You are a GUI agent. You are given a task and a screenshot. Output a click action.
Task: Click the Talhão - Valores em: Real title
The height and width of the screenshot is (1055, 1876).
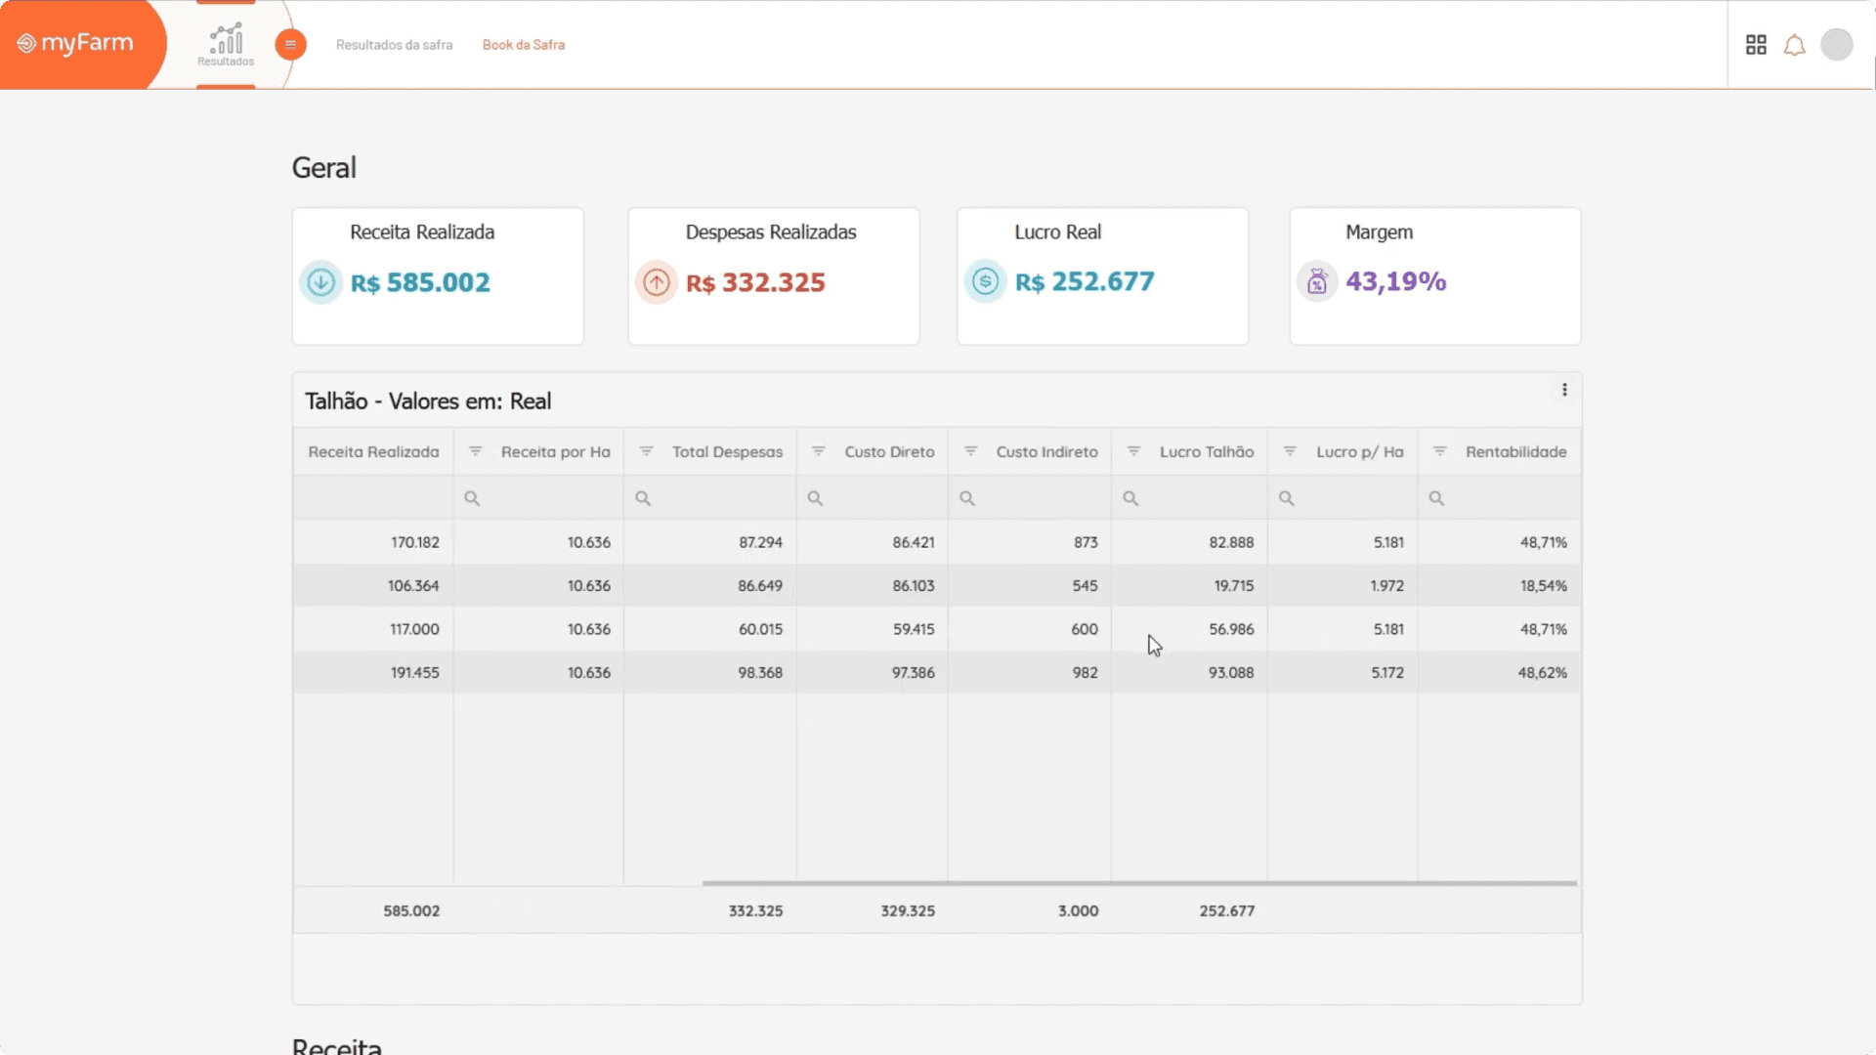point(428,401)
